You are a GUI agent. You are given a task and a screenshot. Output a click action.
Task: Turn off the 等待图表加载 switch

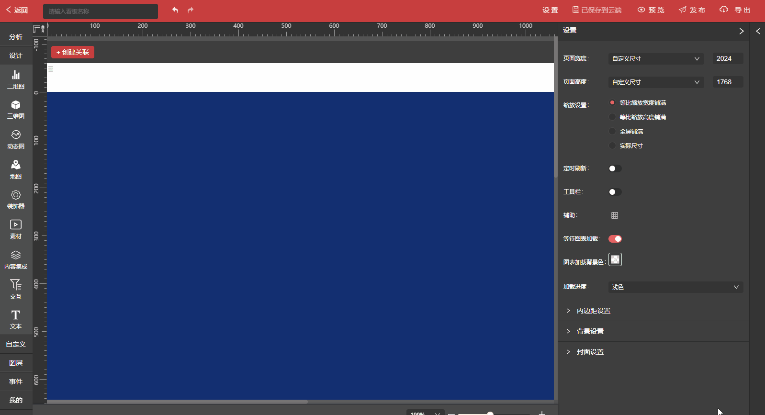pos(615,239)
